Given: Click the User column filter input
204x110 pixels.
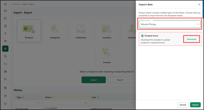Looking at the screenshot, I should tap(110, 103).
